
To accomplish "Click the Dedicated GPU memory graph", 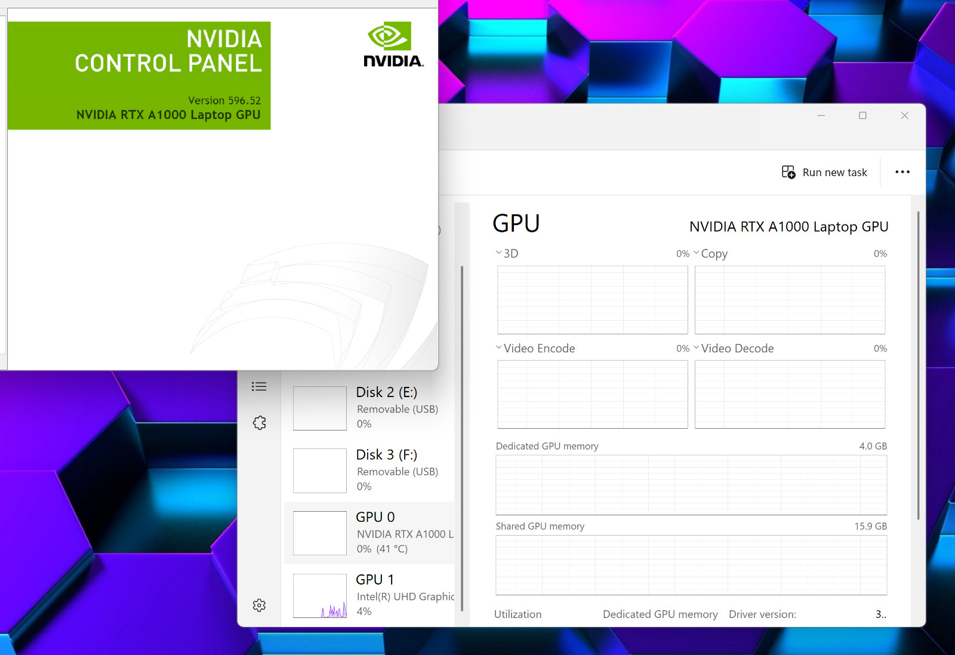I will click(x=691, y=485).
